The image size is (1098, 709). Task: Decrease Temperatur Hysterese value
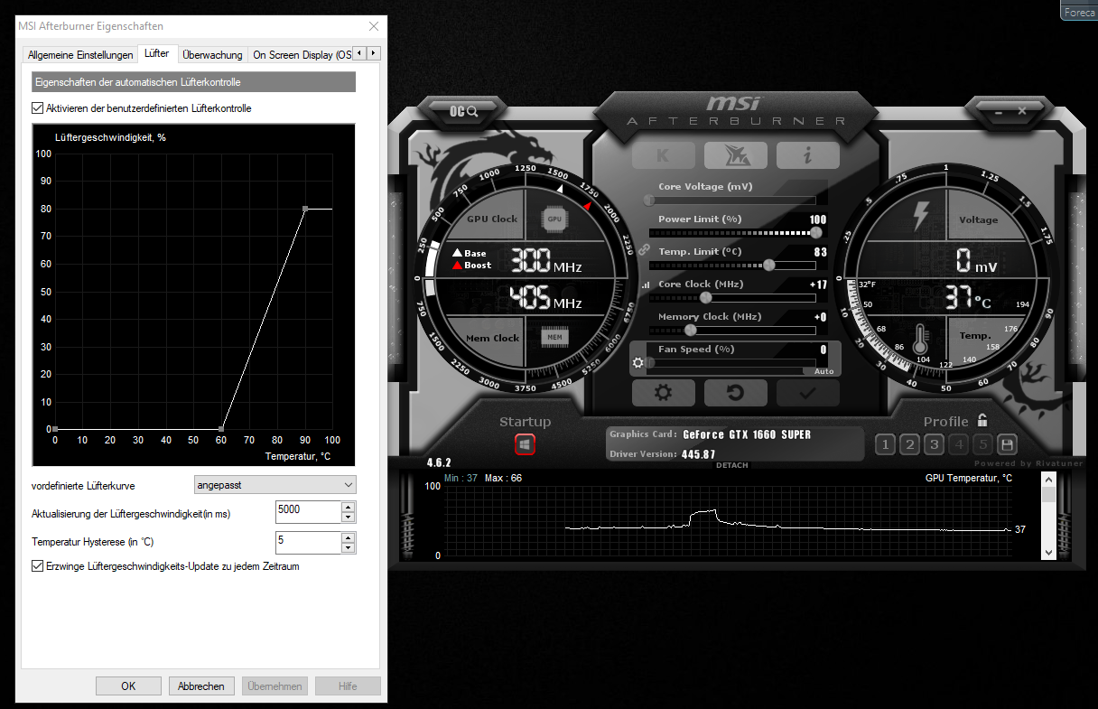pos(348,548)
